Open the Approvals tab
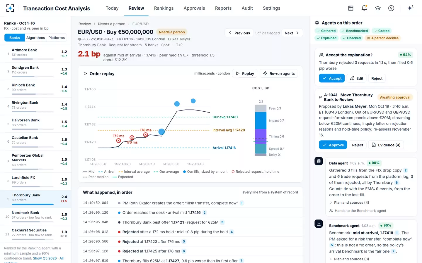This screenshot has width=422, height=263. point(194,8)
